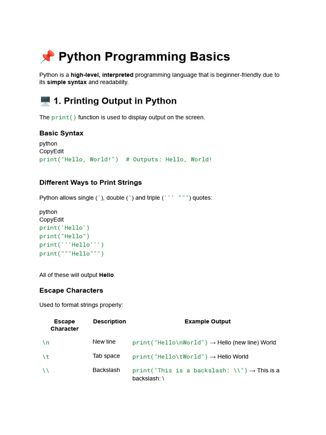Screen dimensions: 326x435
Task: Click the 'Backslash' description cell
Action: [x=106, y=370]
